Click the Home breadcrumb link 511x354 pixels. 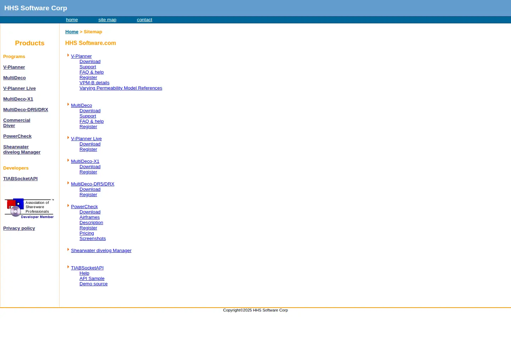(72, 32)
